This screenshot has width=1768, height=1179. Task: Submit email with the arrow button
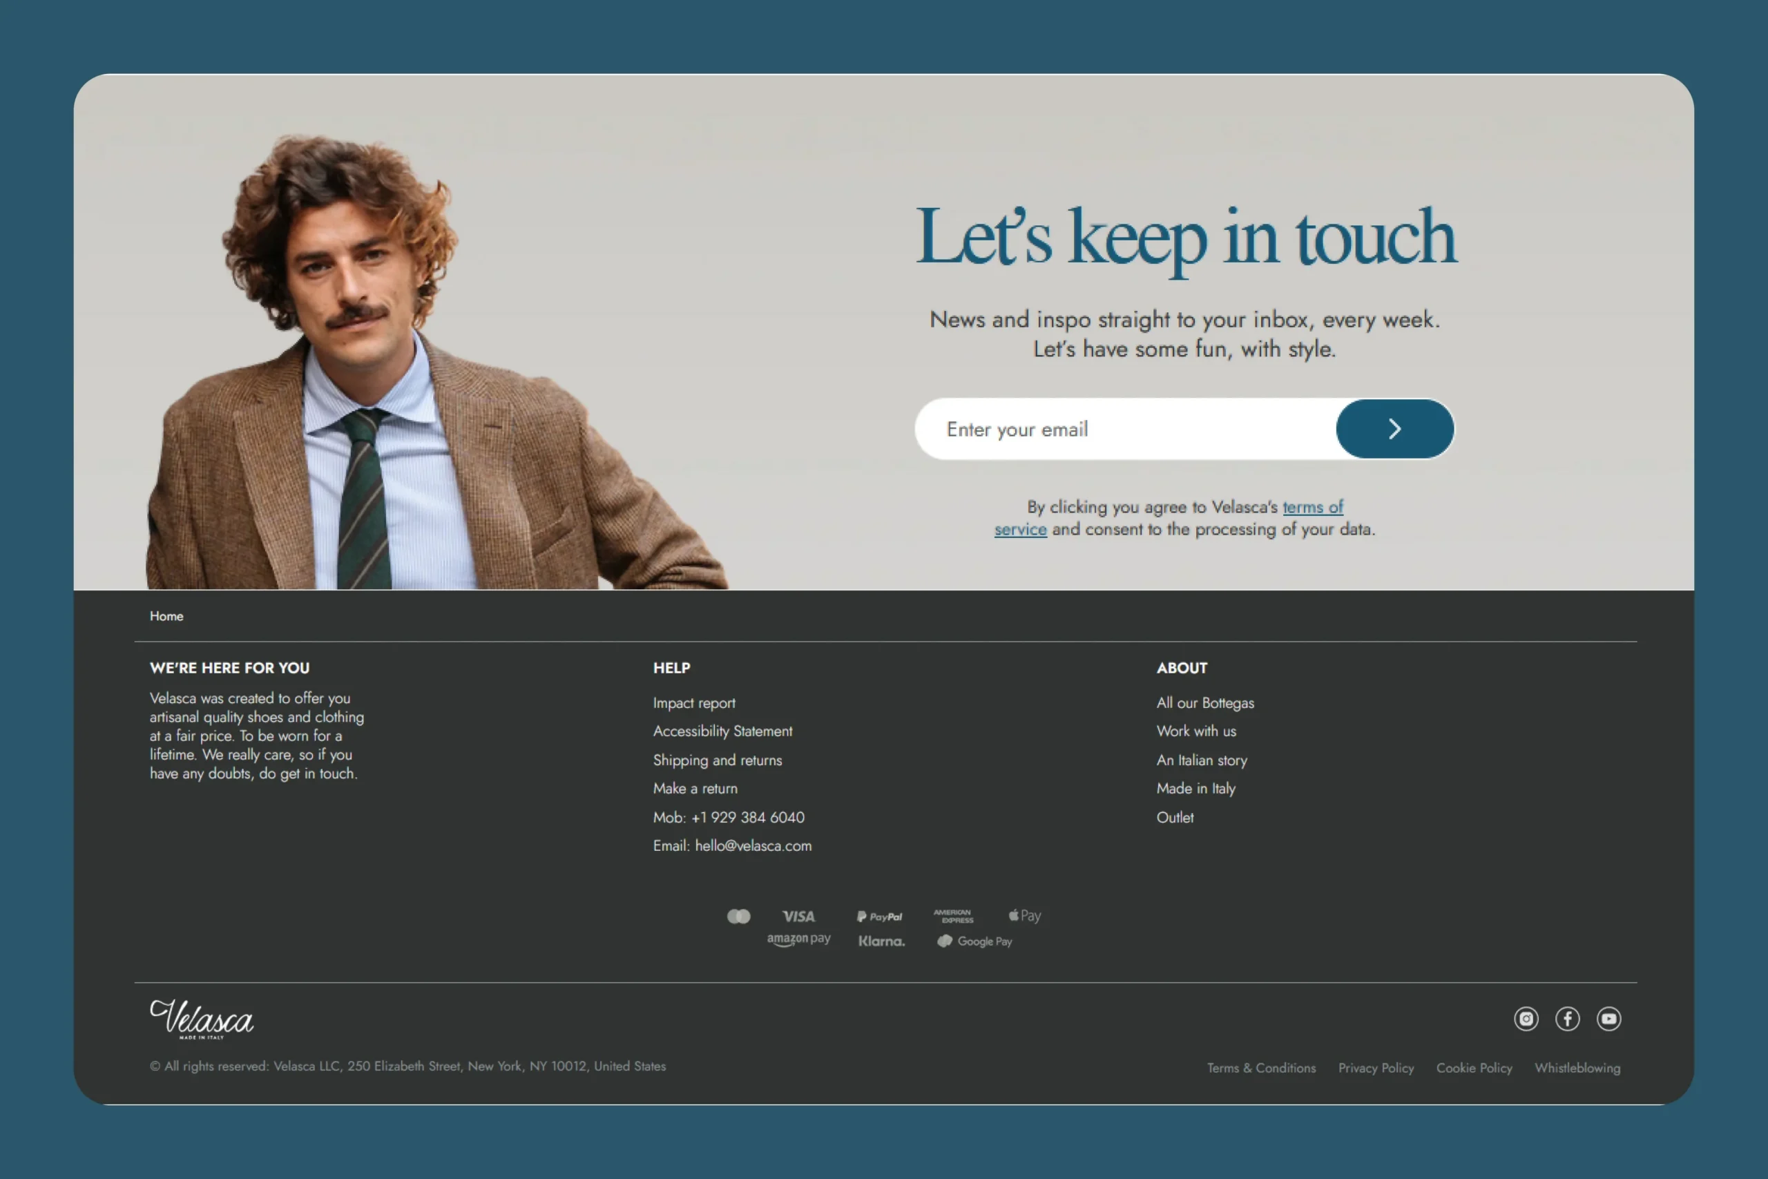click(1394, 429)
